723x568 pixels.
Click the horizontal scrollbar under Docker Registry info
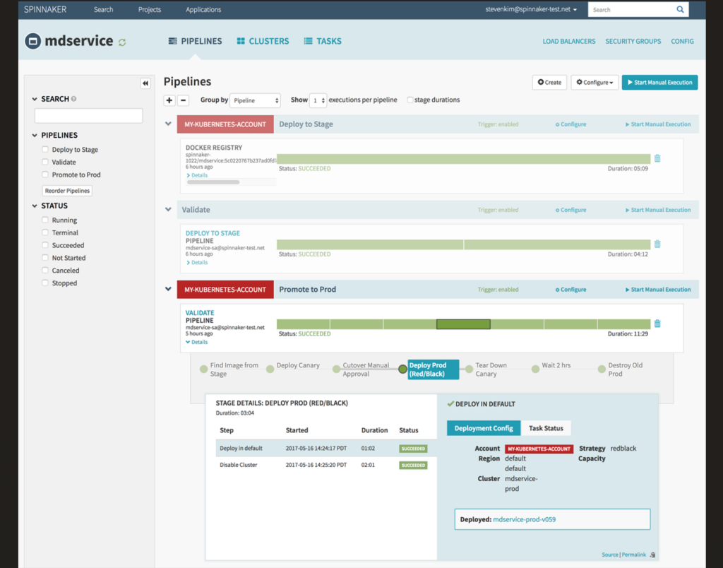tap(213, 182)
